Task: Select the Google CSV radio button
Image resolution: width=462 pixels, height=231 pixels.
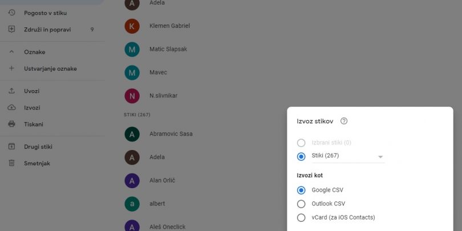Action: 301,191
